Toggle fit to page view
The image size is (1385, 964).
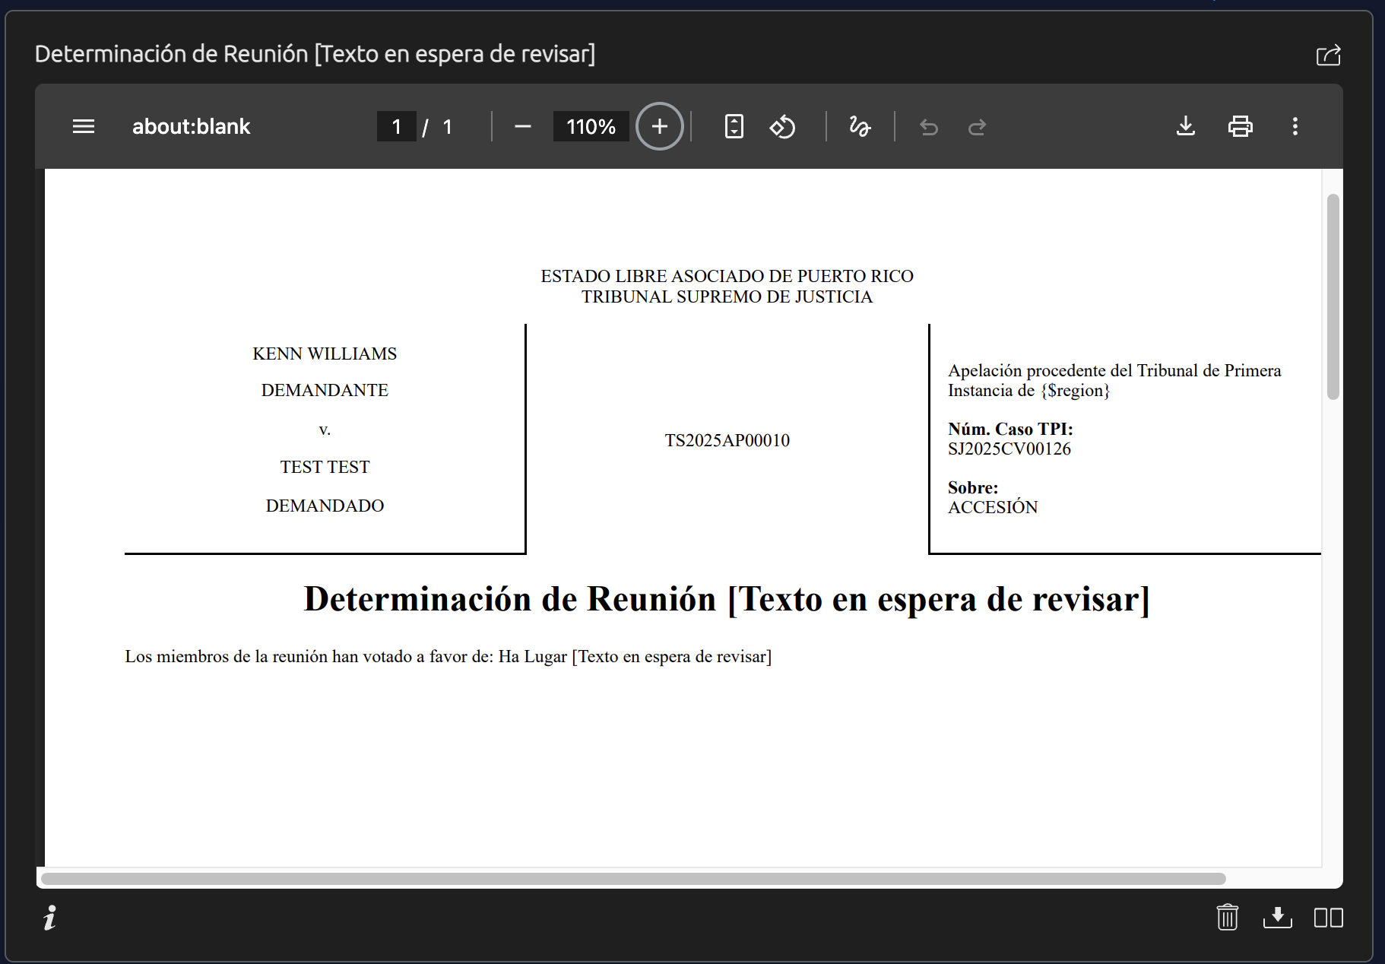[x=734, y=126]
